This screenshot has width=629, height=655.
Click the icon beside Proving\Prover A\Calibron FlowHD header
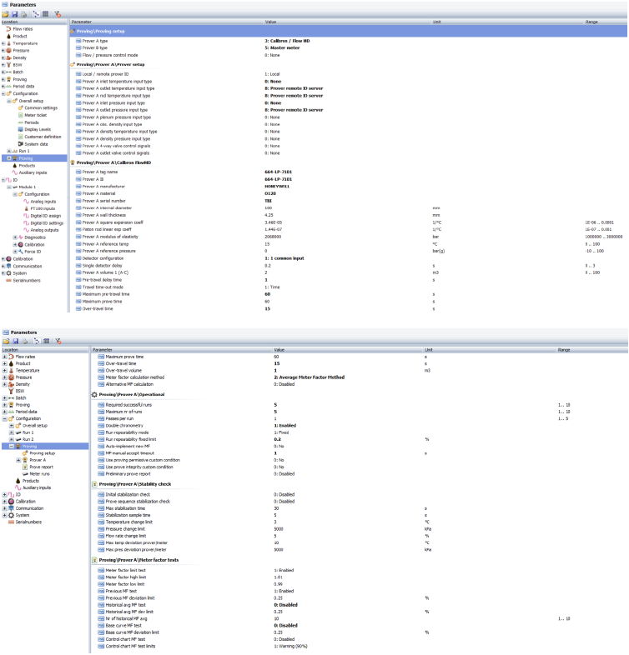[x=73, y=162]
